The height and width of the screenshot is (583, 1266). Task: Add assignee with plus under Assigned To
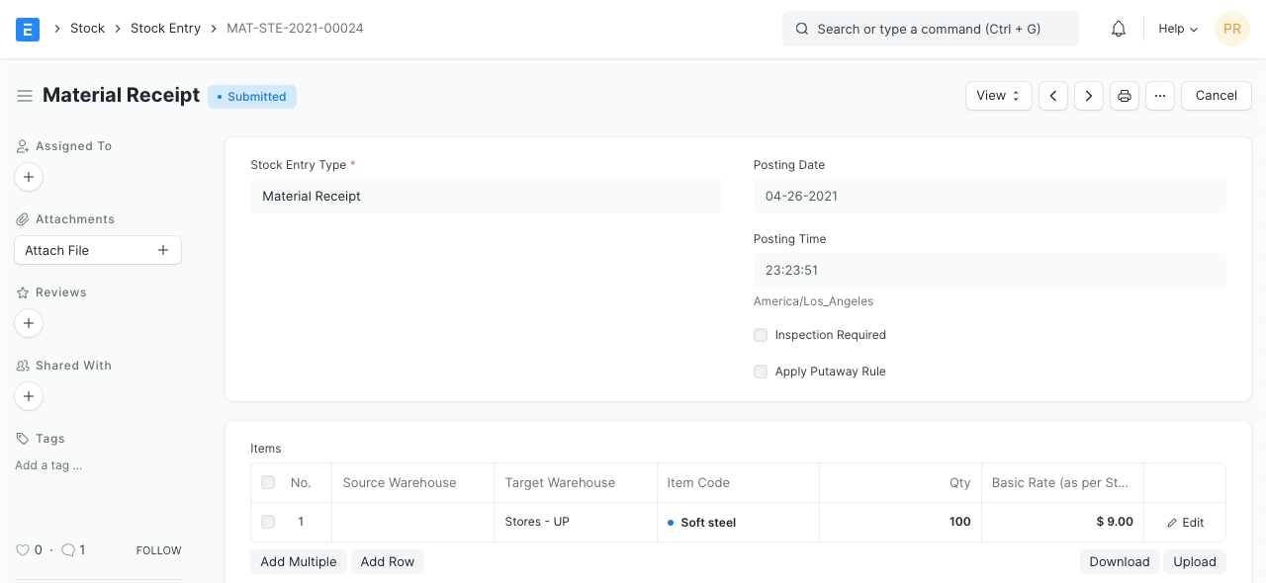click(29, 177)
